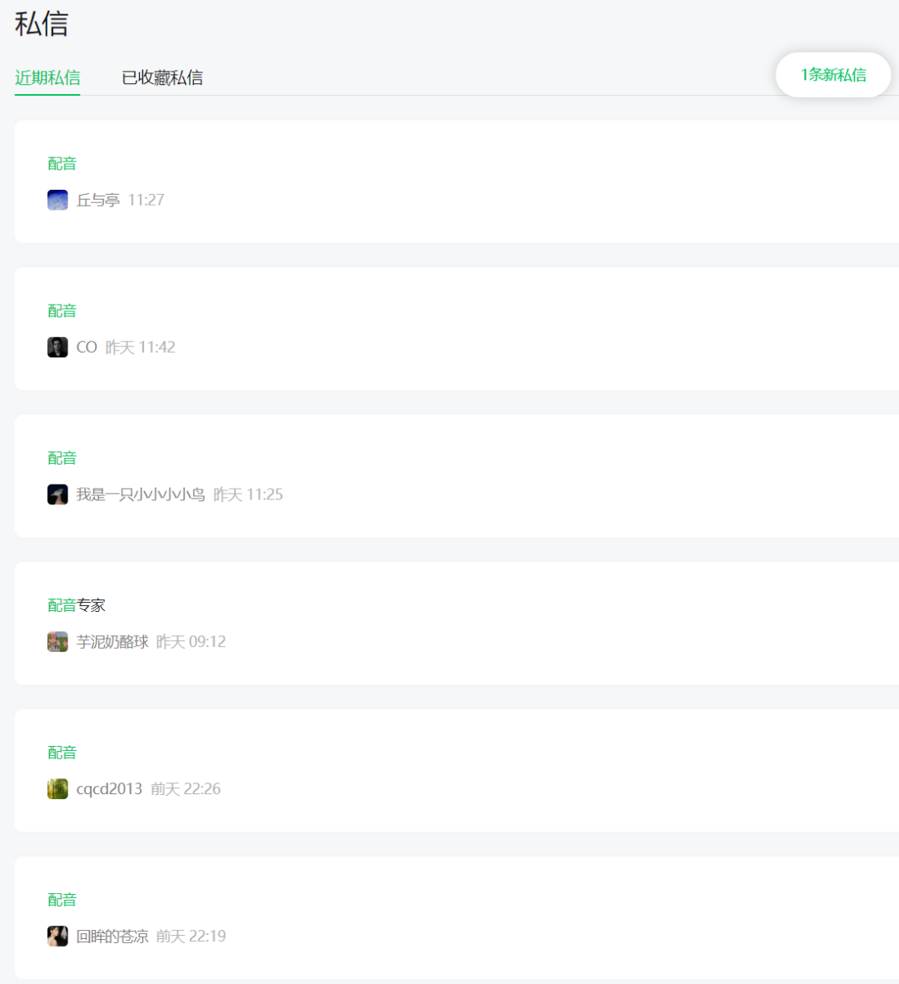Viewport: 899px width, 984px height.
Task: Click 回眸的苍凉's avatar
Action: coord(57,936)
